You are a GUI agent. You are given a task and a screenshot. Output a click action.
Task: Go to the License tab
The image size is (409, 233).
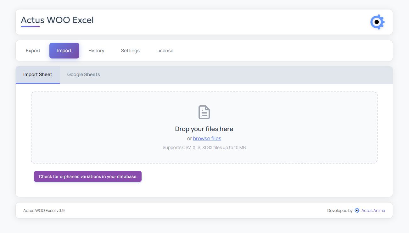tap(165, 50)
